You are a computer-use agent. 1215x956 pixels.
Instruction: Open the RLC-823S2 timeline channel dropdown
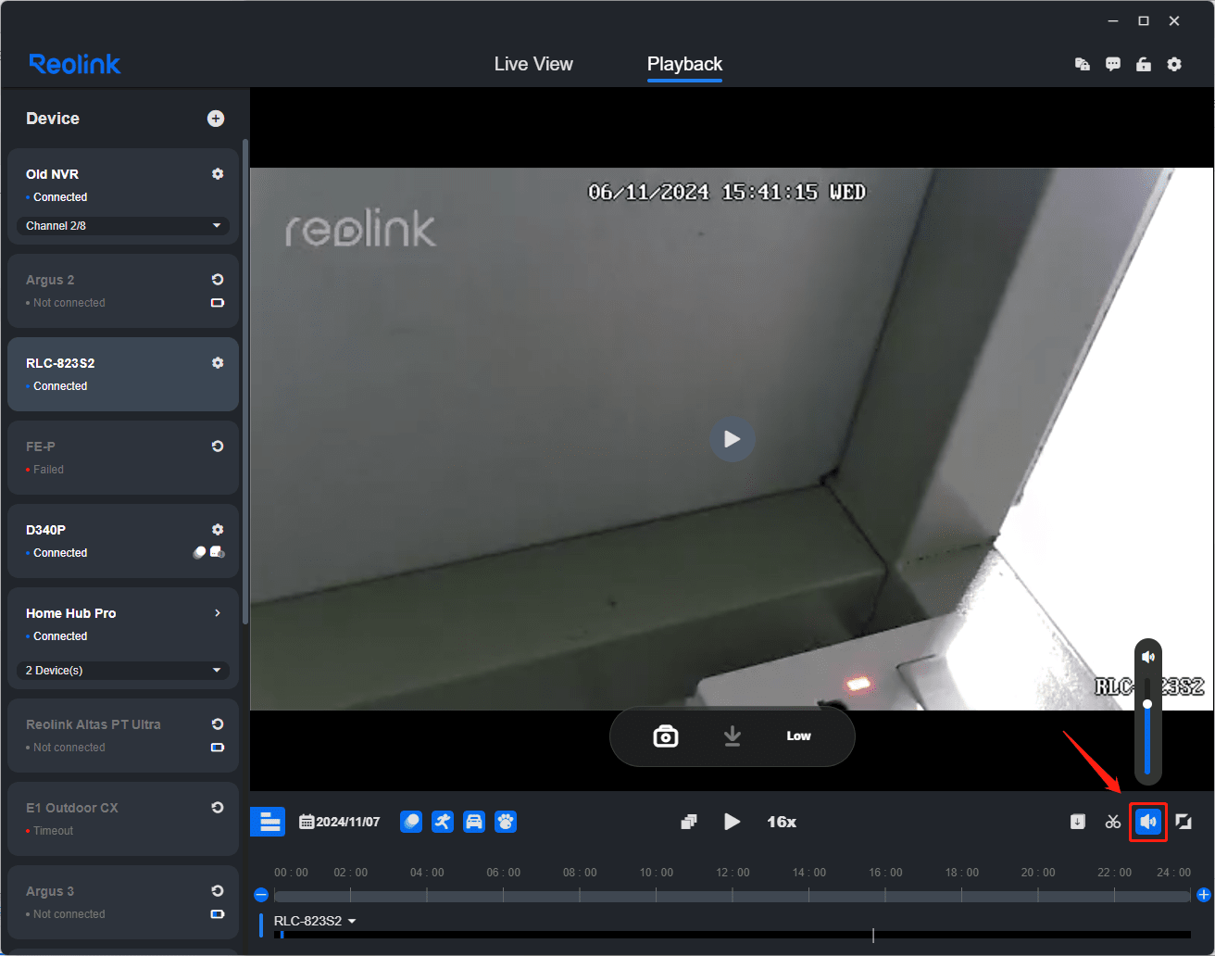point(315,921)
